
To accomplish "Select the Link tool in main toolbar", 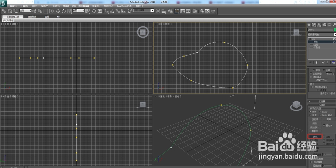I will 4,11.
